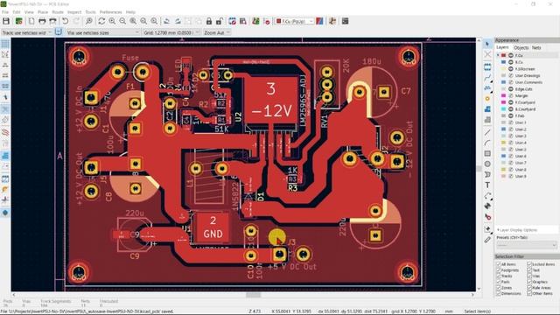This screenshot has height=315, width=560.
Task: Switch to the Nets tab
Action: (x=536, y=47)
